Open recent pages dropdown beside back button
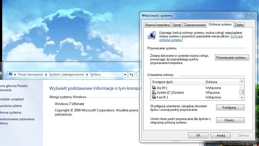The height and width of the screenshot is (146, 259). (5, 75)
